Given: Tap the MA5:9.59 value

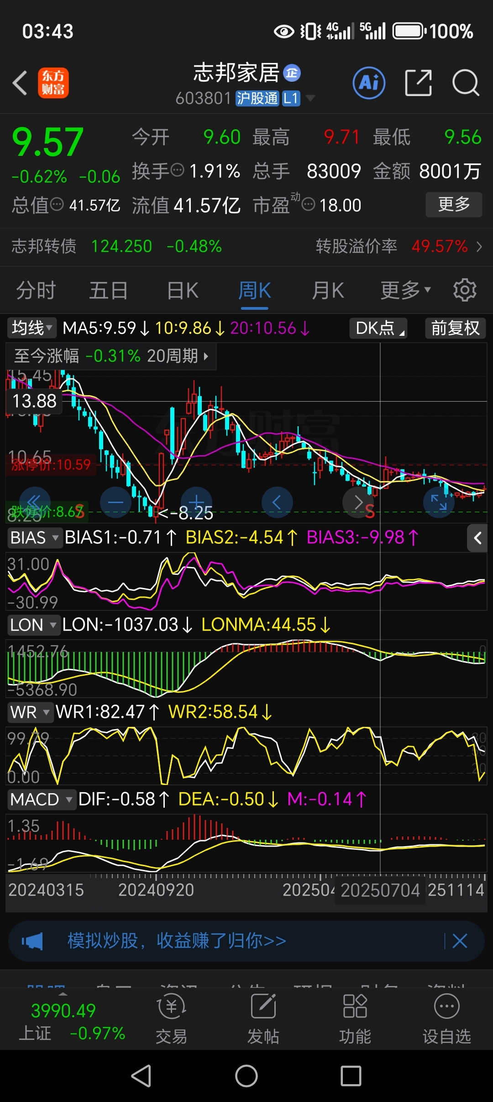Looking at the screenshot, I should [106, 328].
